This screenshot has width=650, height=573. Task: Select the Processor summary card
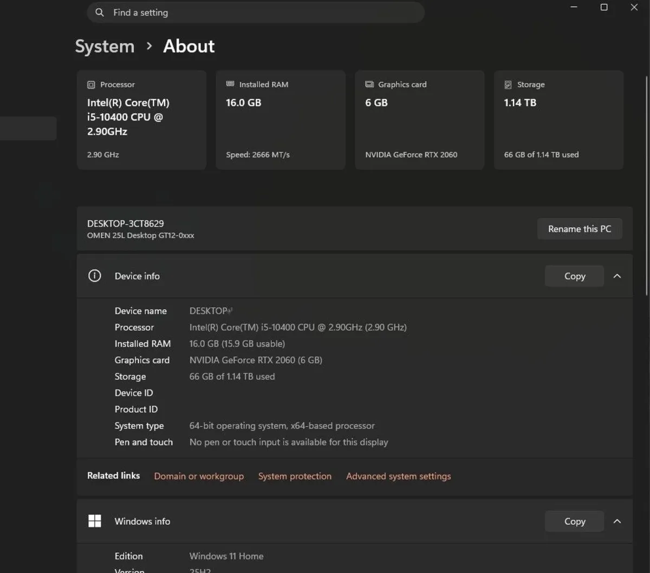[141, 120]
